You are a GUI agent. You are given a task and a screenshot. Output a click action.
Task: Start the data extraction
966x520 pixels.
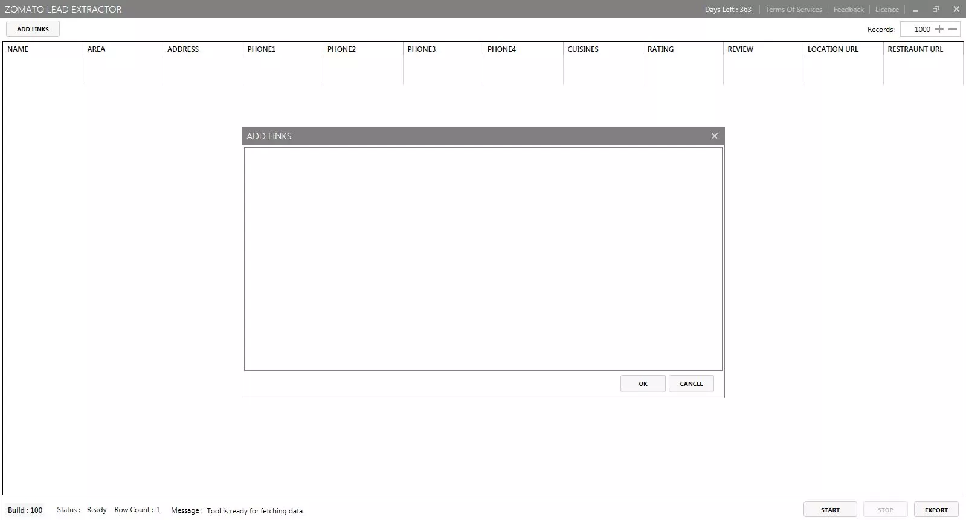tap(829, 510)
